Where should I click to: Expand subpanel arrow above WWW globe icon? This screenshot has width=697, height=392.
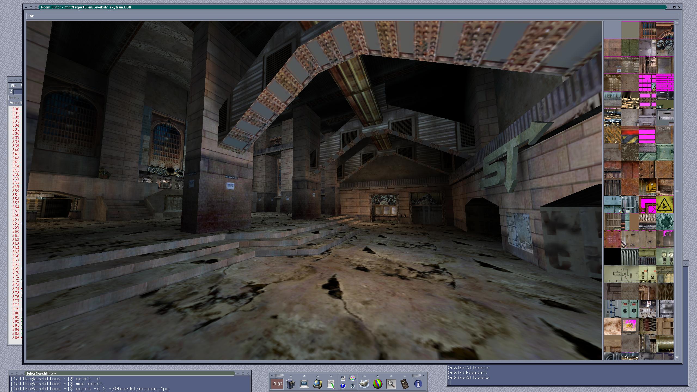point(317,376)
